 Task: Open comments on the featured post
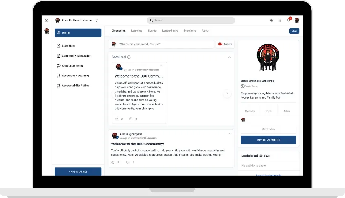point(131,119)
